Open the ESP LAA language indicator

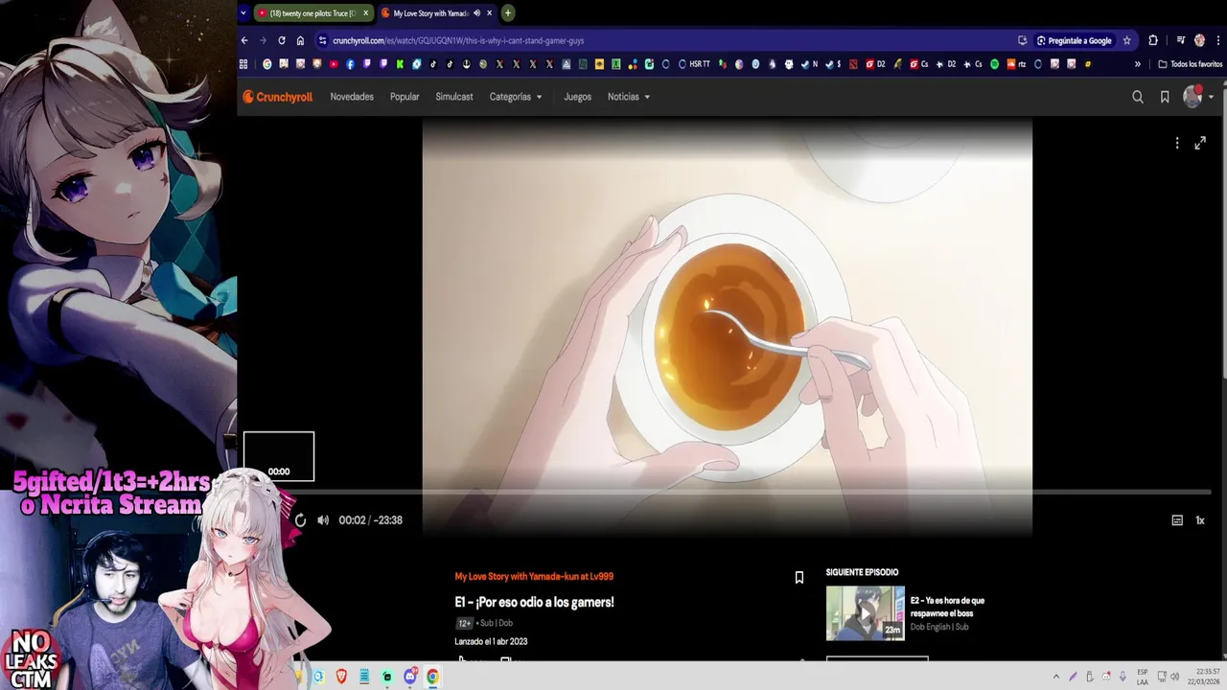tap(1143, 677)
